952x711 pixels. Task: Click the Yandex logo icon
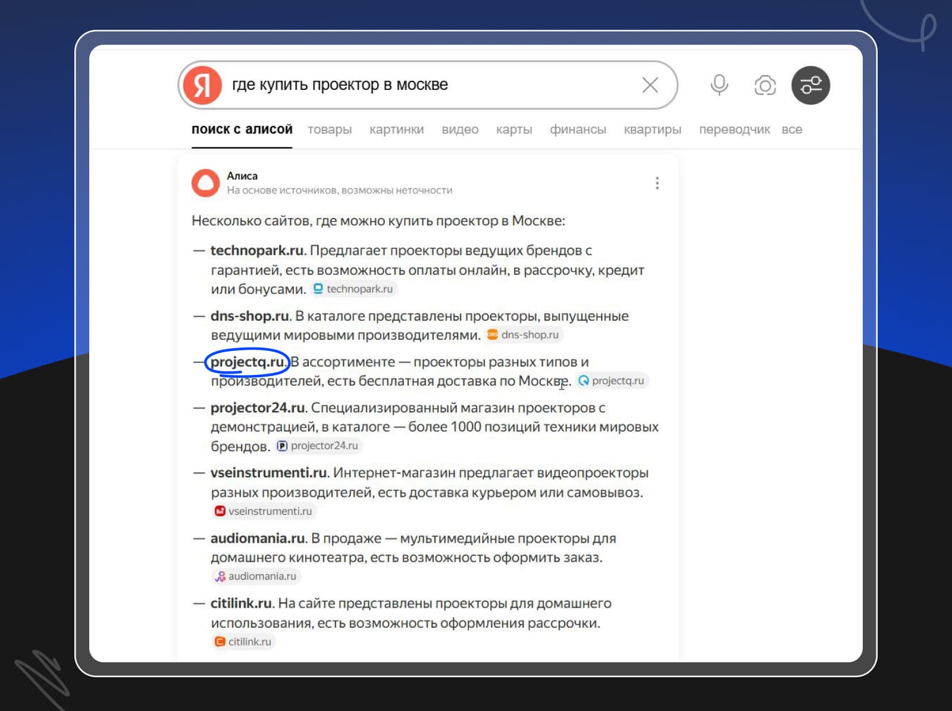(202, 85)
